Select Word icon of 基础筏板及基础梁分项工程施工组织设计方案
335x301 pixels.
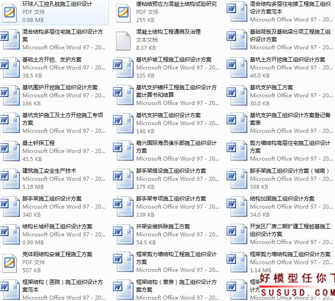(x=237, y=39)
